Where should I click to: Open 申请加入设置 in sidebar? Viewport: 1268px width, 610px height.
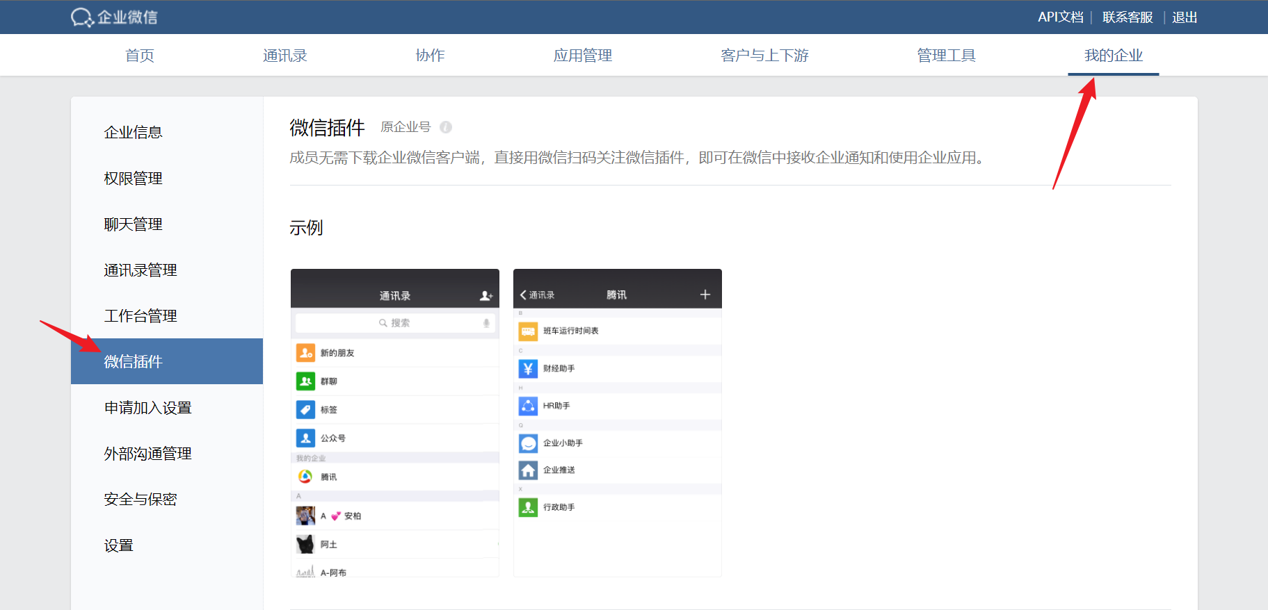click(167, 408)
